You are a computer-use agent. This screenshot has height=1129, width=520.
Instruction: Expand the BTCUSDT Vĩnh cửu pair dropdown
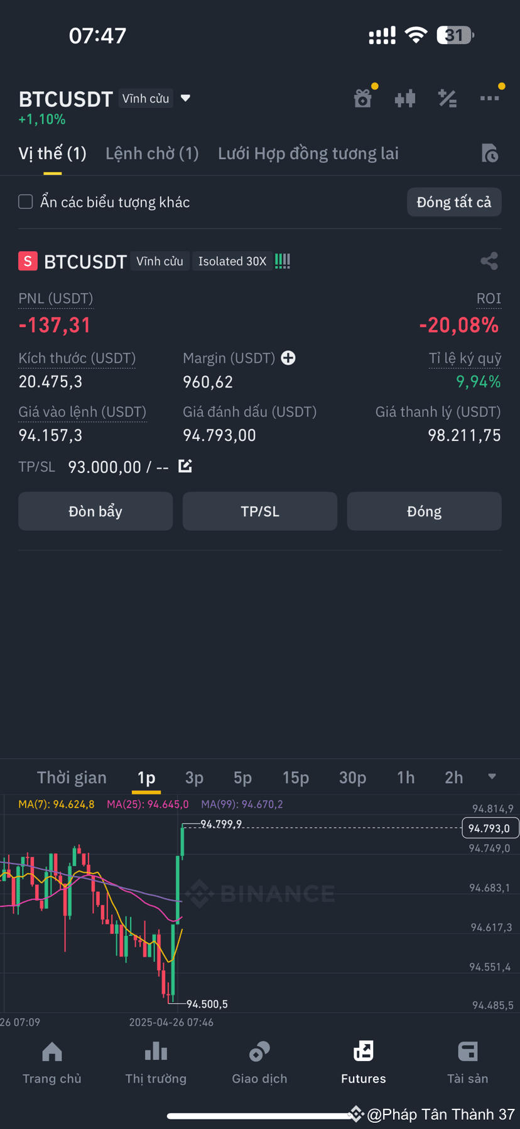[185, 98]
